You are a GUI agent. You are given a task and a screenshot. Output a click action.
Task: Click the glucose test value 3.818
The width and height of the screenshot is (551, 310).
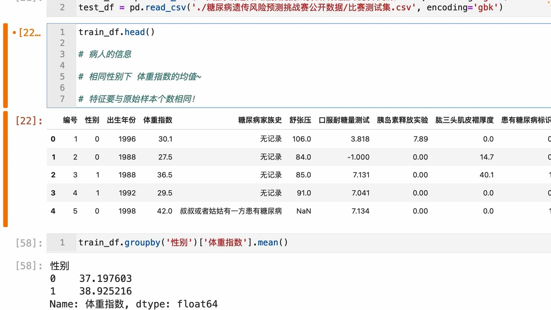[x=360, y=139]
